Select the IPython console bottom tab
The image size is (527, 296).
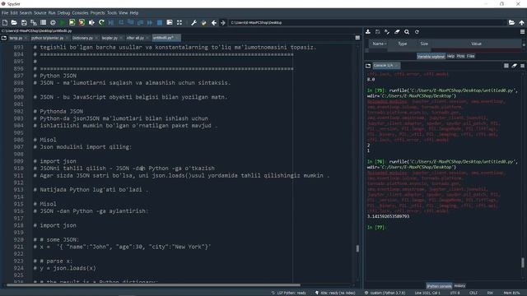coord(439,286)
